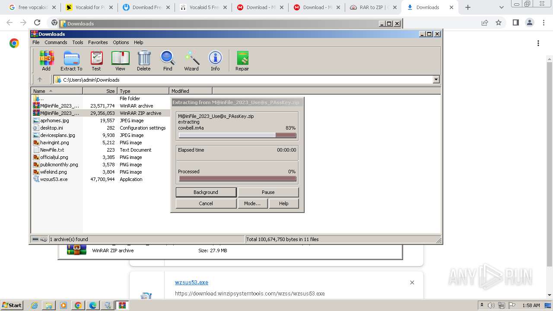Click Internet Explorer icon in taskbar

coord(35,305)
